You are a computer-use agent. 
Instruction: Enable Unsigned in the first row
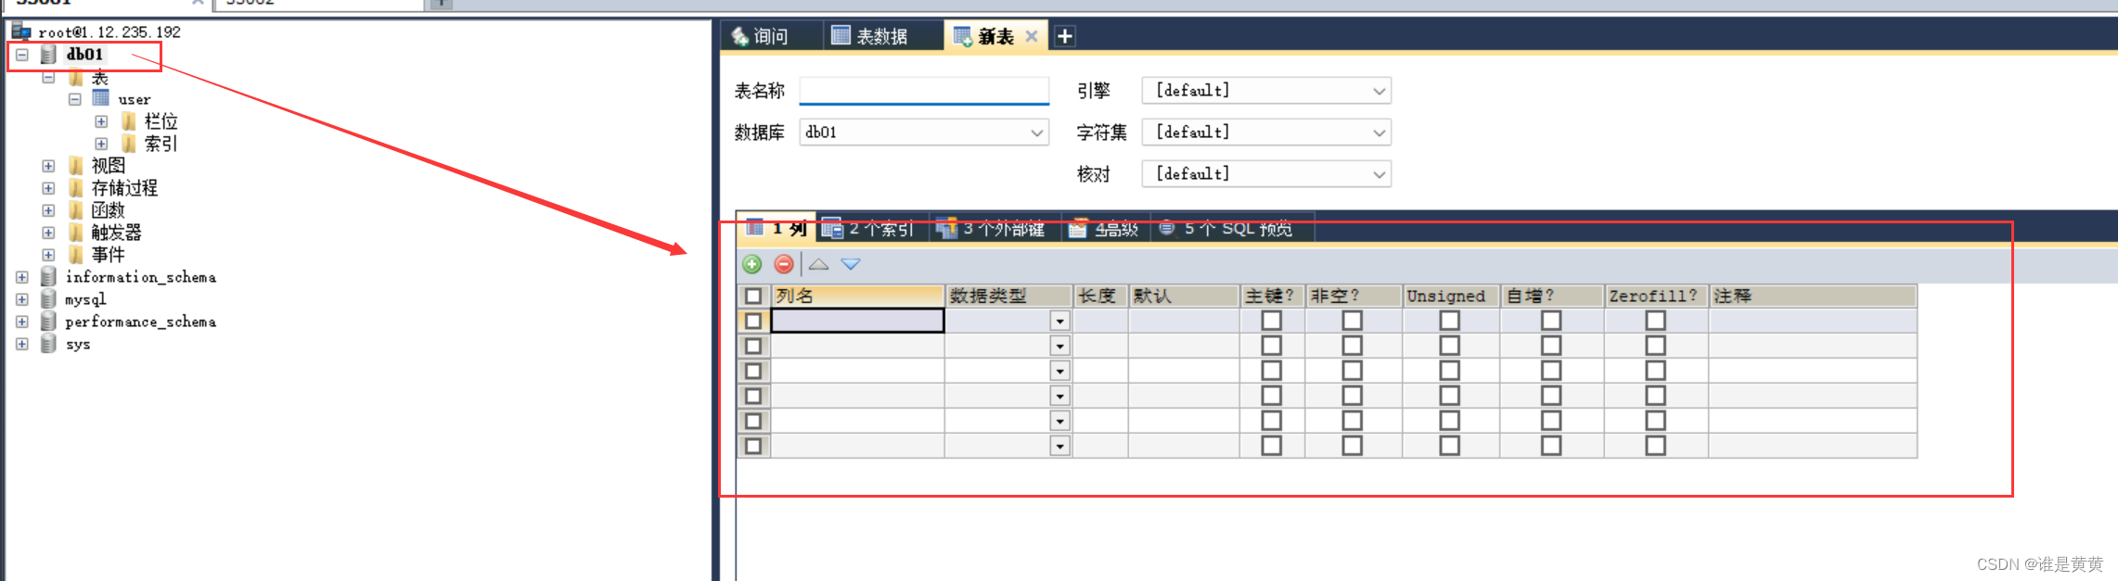[1450, 321]
